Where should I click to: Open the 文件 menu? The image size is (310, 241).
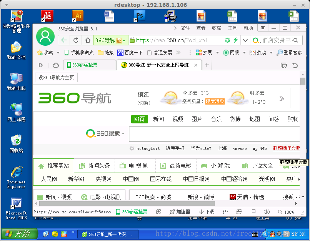click(x=185, y=28)
